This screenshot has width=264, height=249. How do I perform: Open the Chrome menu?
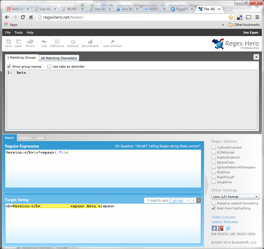(x=258, y=17)
